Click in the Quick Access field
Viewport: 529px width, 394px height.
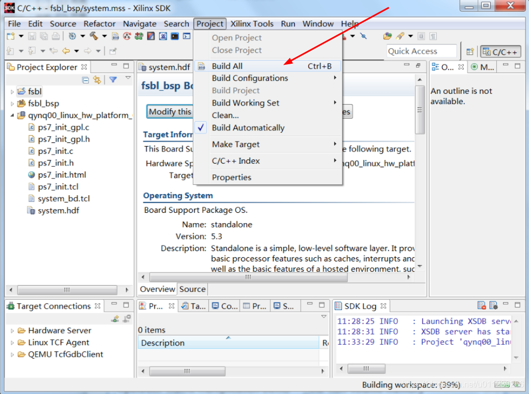pyautogui.click(x=421, y=51)
